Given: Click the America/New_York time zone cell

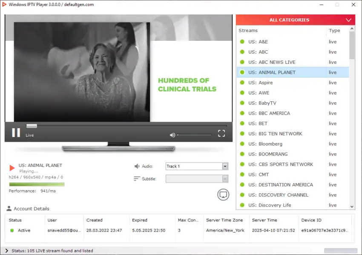Looking at the screenshot, I should coord(225,230).
